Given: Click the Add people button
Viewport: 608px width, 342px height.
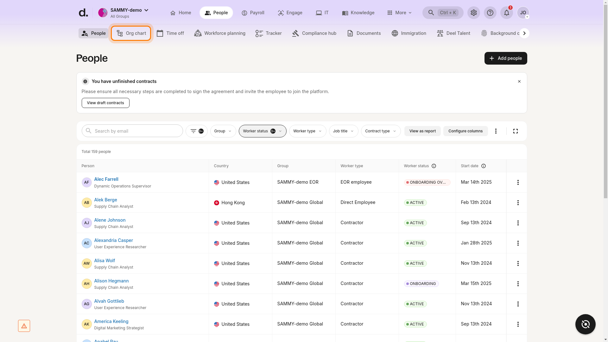Looking at the screenshot, I should tap(506, 58).
